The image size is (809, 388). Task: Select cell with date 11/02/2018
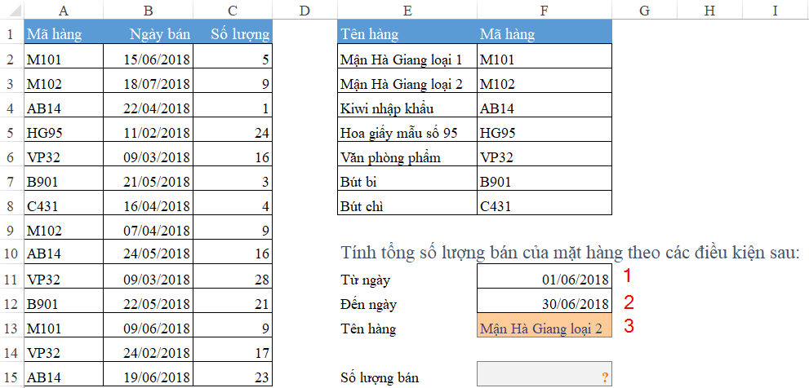(148, 130)
